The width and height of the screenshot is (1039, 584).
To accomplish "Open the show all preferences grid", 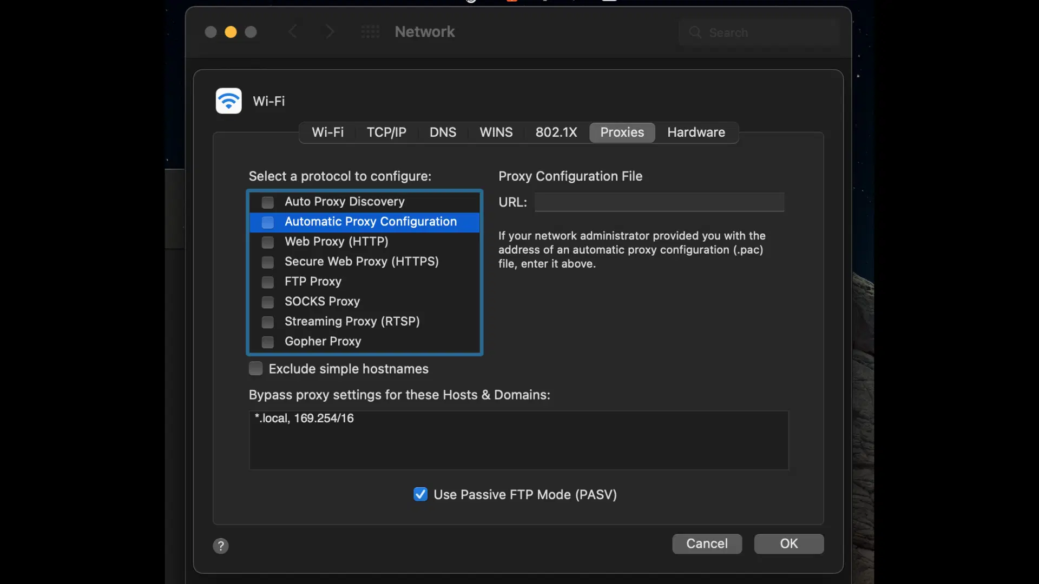I will (x=370, y=32).
